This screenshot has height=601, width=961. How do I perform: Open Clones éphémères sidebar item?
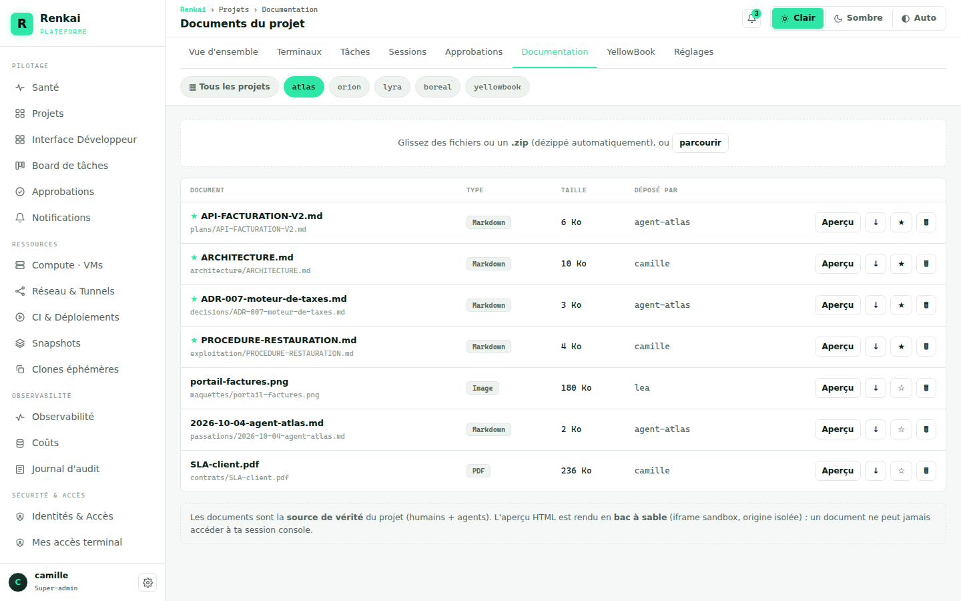(82, 369)
